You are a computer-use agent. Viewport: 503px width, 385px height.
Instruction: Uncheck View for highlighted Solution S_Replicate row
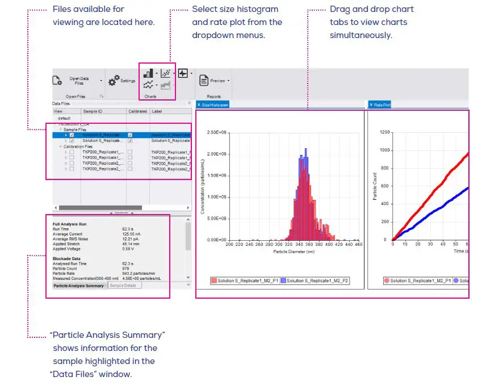(72, 135)
